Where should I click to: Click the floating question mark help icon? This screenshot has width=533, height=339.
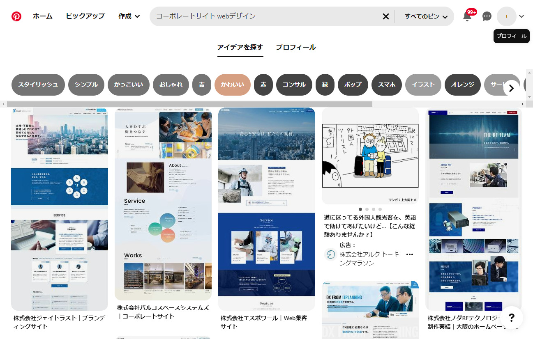pos(511,317)
